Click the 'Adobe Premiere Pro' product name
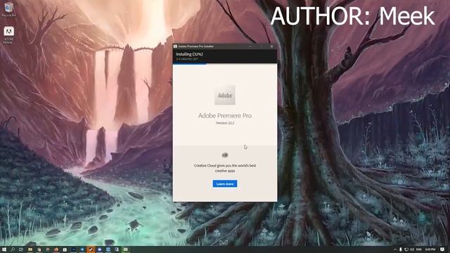This screenshot has height=253, width=450. pos(225,115)
